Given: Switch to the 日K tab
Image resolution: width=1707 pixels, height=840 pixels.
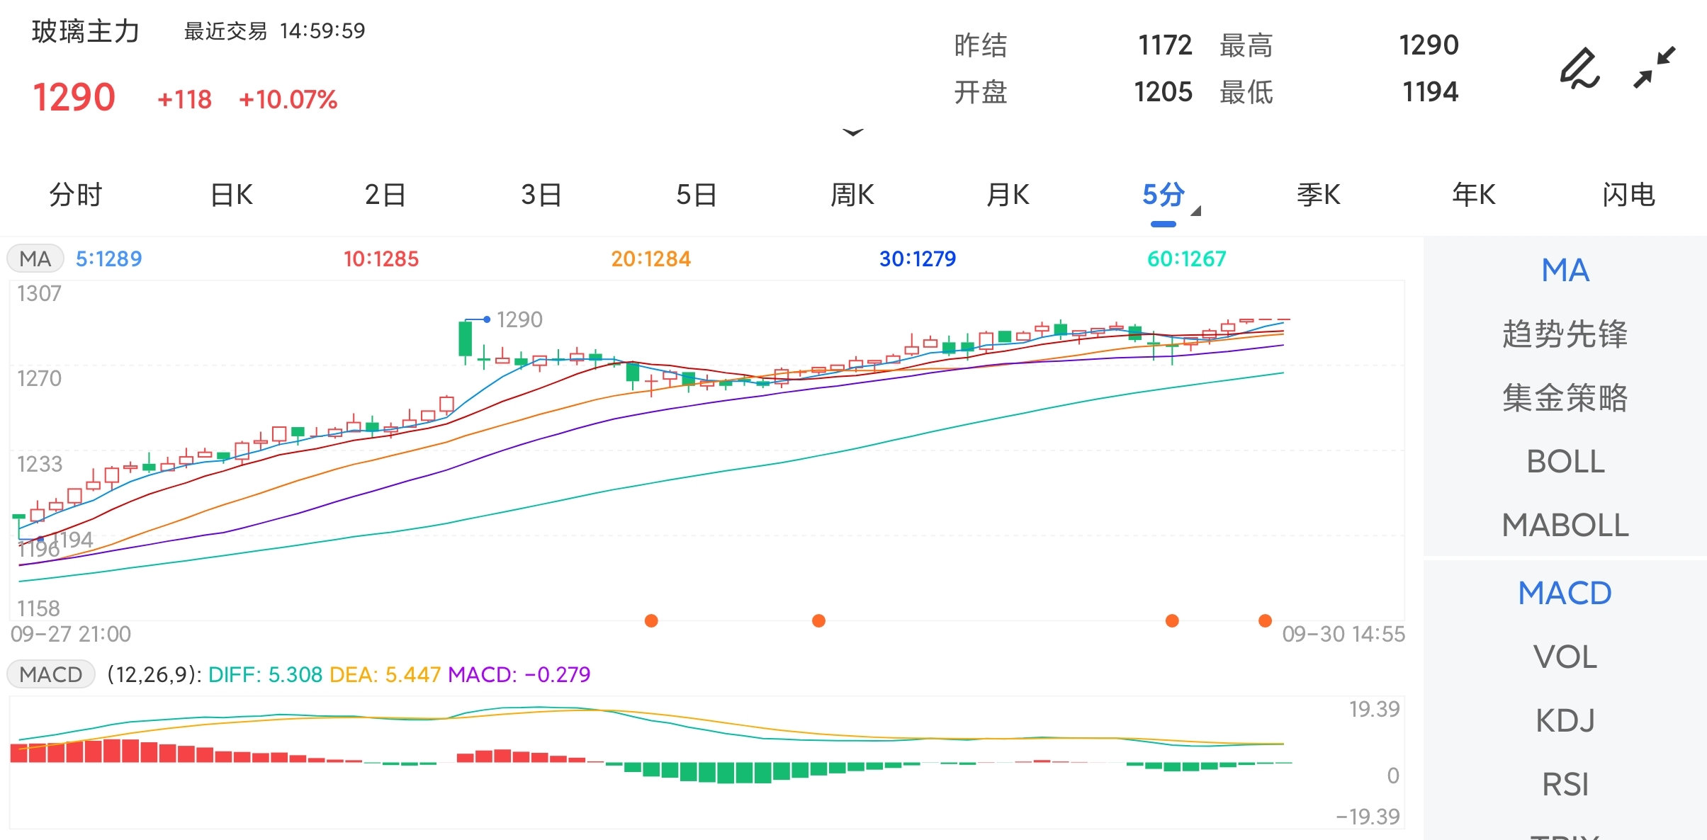Looking at the screenshot, I should pos(232,195).
